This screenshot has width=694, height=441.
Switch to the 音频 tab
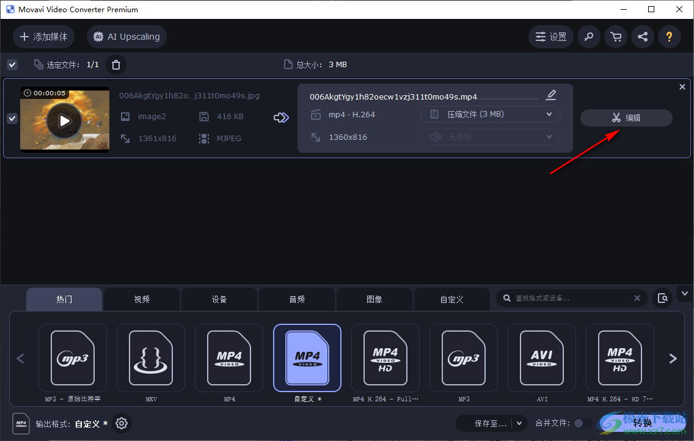tap(296, 299)
